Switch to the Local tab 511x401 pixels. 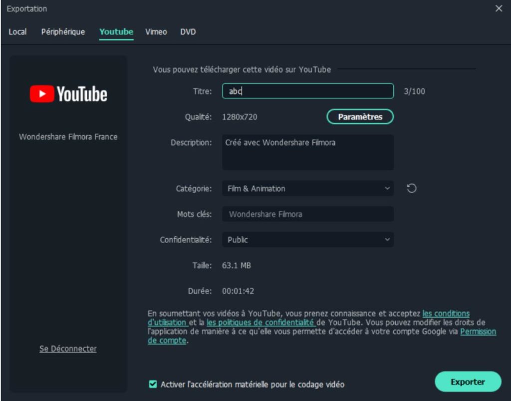coord(17,32)
